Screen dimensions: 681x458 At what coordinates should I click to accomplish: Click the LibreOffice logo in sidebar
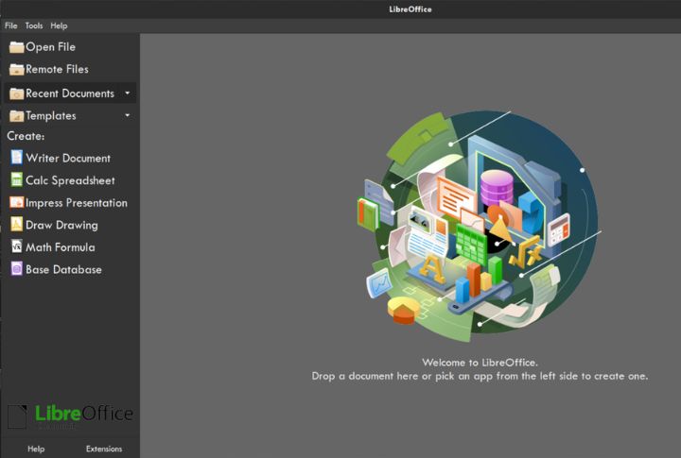pyautogui.click(x=70, y=416)
